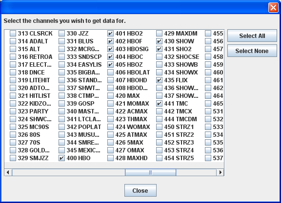Check the 442 TMCX checkbox

pos(159,111)
